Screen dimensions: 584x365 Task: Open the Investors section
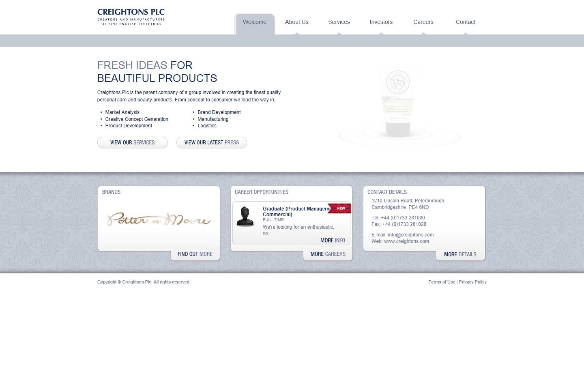pyautogui.click(x=381, y=22)
